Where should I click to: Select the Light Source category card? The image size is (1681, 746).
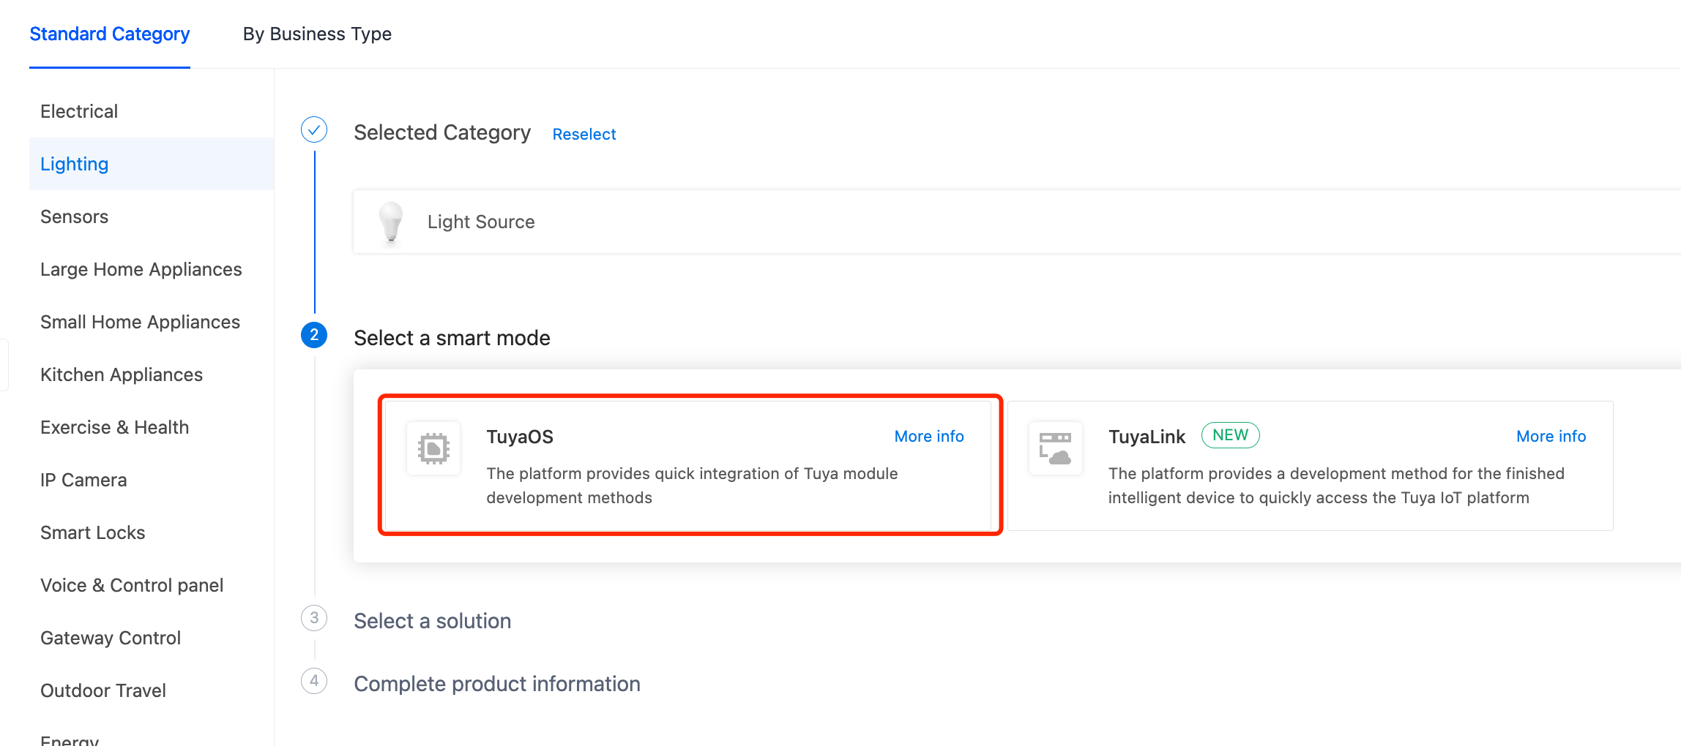click(x=1017, y=222)
